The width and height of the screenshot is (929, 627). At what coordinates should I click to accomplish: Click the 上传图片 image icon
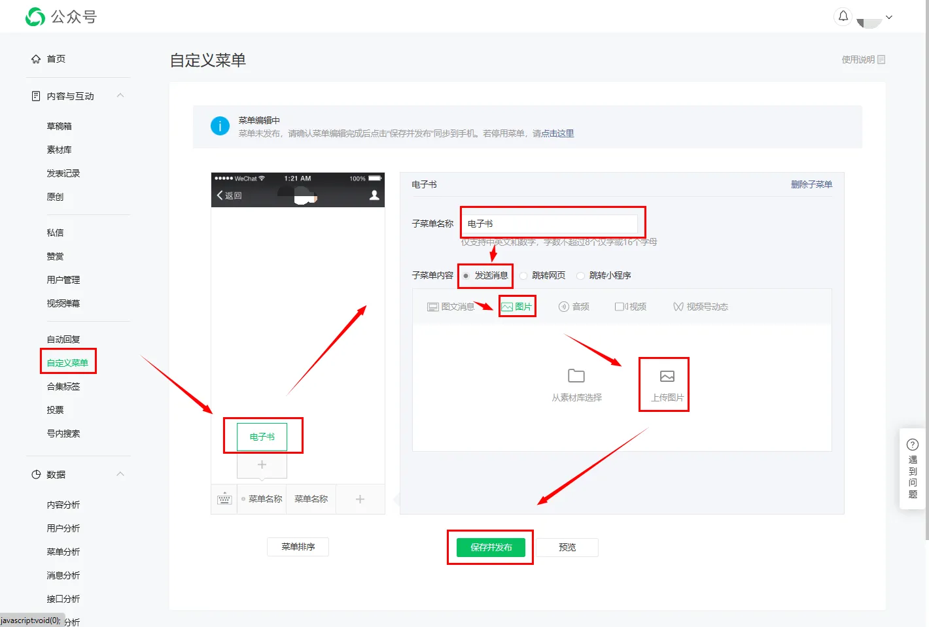coord(667,376)
